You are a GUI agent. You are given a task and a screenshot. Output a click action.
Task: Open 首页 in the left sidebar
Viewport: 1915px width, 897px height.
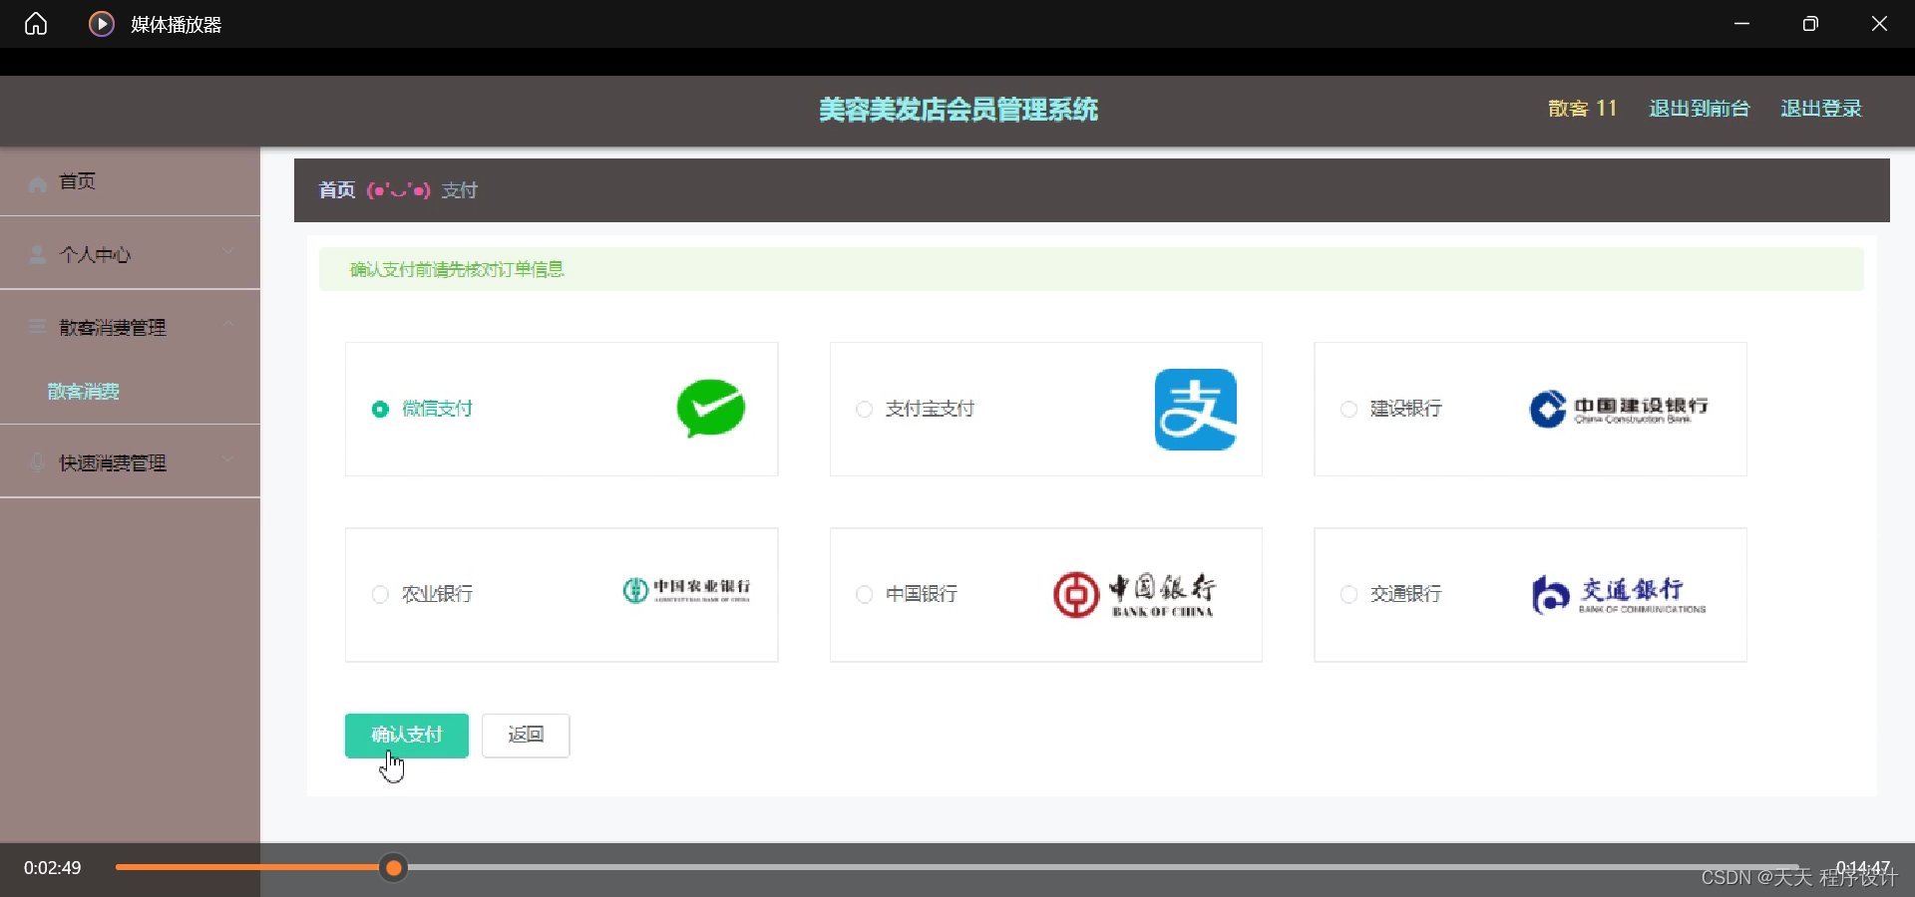point(130,181)
